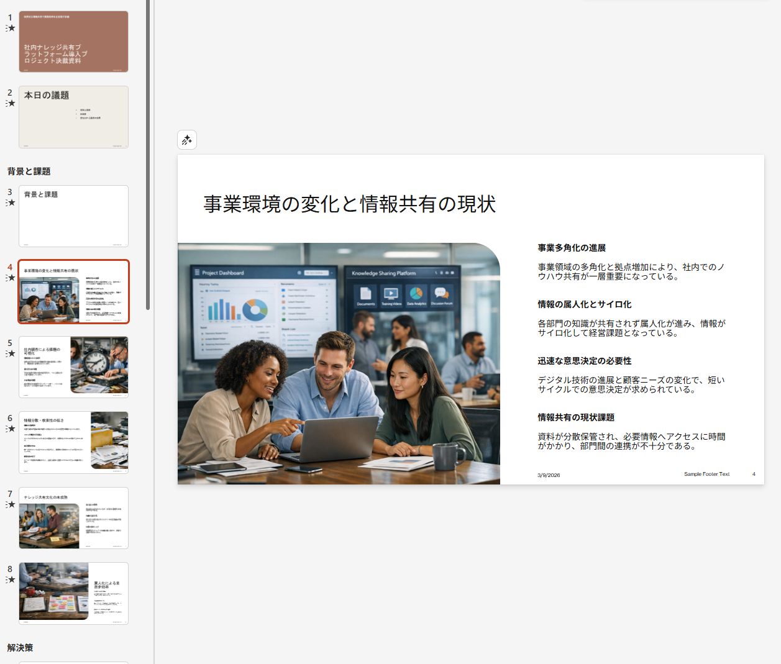Screen dimensions: 781x664
Task: Select the slide 3 背景と課題 thumbnail
Action: 73,216
